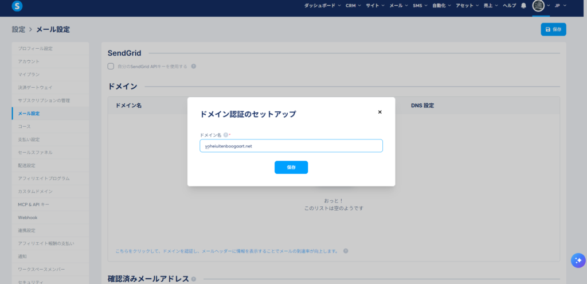Go to カスタムドメイン settings page
The image size is (587, 284).
pos(36,192)
